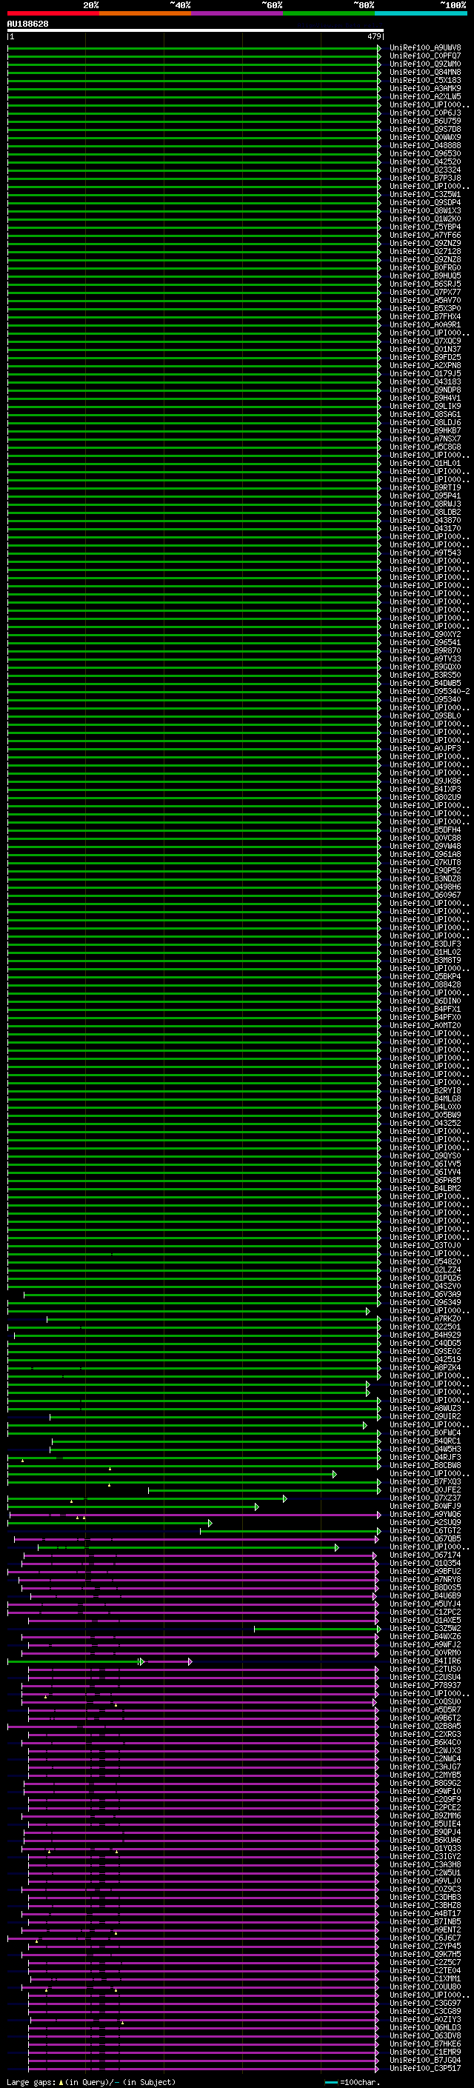Select hit label UniRef100_C5YBP4

[x=425, y=227]
